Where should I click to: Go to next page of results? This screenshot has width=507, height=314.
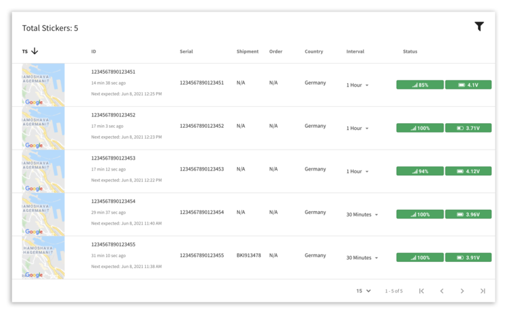click(462, 291)
